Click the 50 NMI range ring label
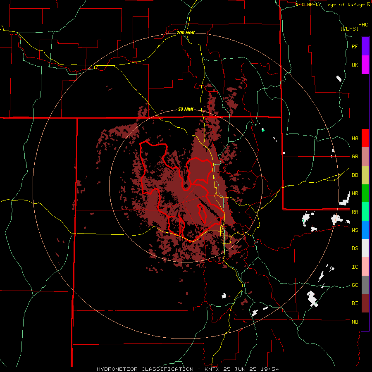Viewport: 372px width, 372px height. click(x=186, y=110)
